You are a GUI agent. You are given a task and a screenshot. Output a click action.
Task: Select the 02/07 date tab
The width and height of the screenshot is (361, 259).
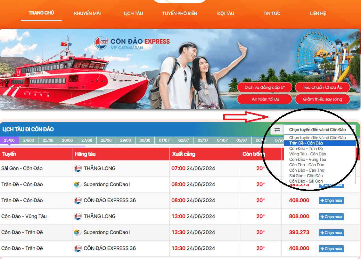pos(184,140)
